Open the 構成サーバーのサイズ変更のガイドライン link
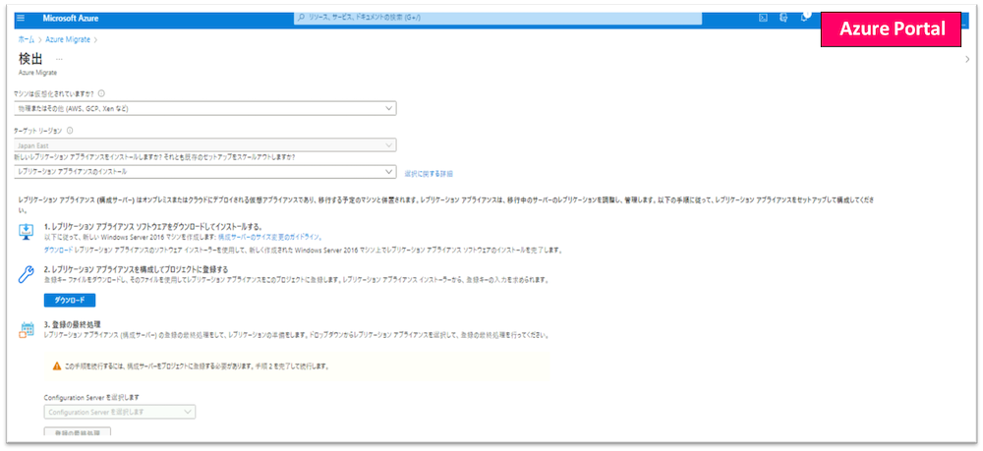Screen dimensions: 983x451 pos(270,238)
